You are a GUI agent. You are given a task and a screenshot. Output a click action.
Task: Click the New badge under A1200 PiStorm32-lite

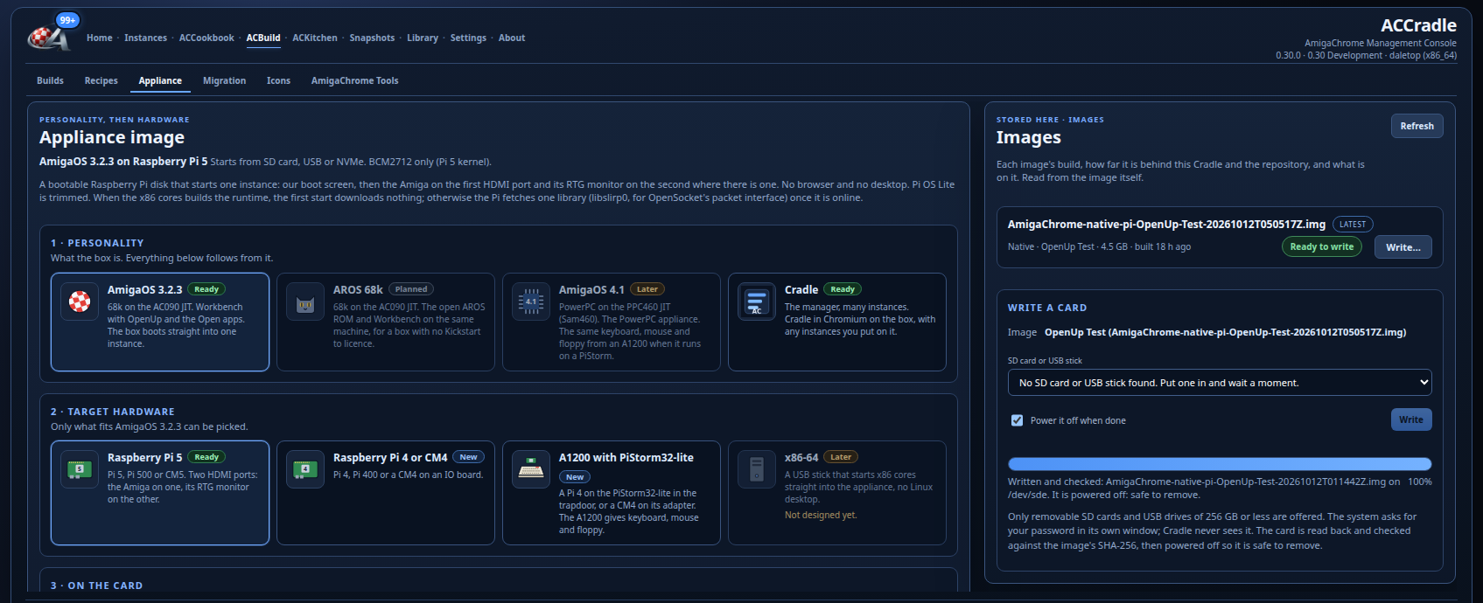point(575,477)
